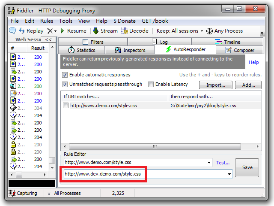The height and width of the screenshot is (206, 274).
Task: Switch to the Log tab
Action: [159, 42]
